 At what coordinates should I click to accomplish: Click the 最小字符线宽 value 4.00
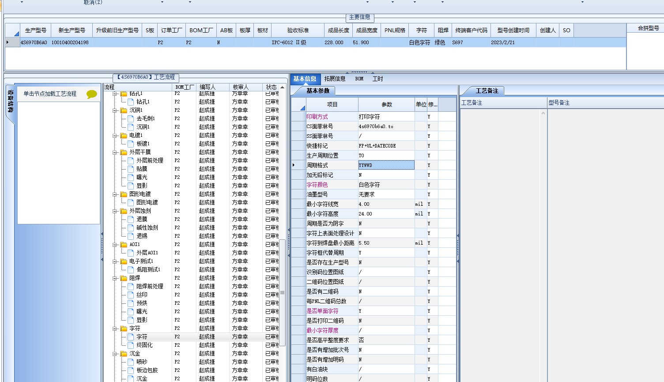click(386, 204)
